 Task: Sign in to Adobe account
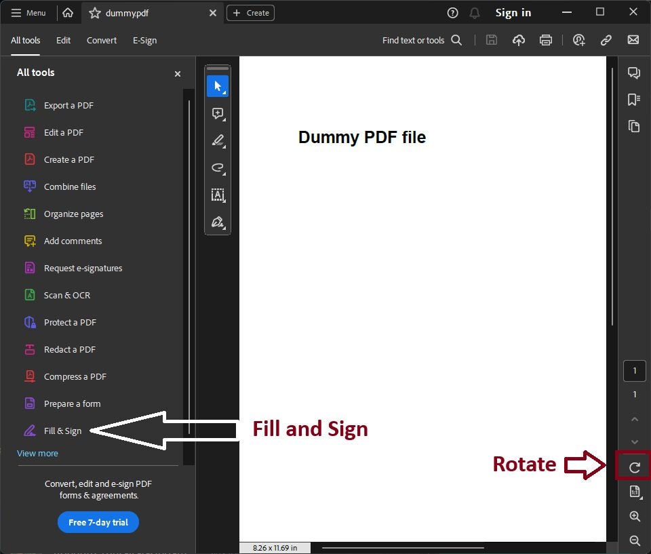click(x=513, y=12)
